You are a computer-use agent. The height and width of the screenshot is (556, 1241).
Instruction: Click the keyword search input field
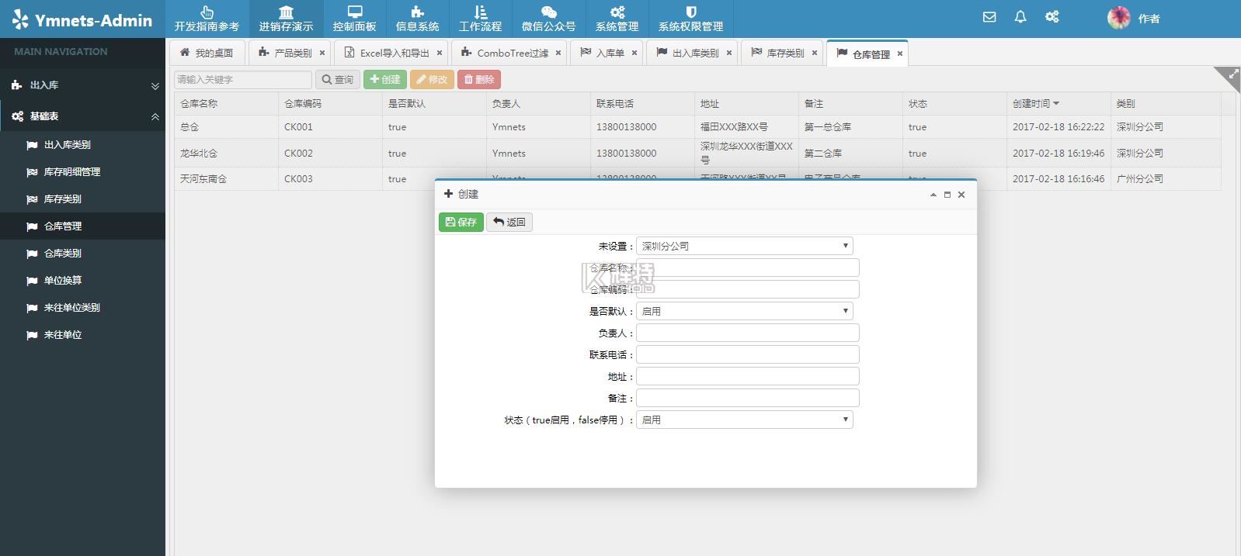coord(243,79)
